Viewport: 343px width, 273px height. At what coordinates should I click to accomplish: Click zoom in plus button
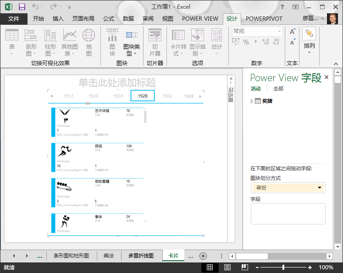tap(310, 267)
